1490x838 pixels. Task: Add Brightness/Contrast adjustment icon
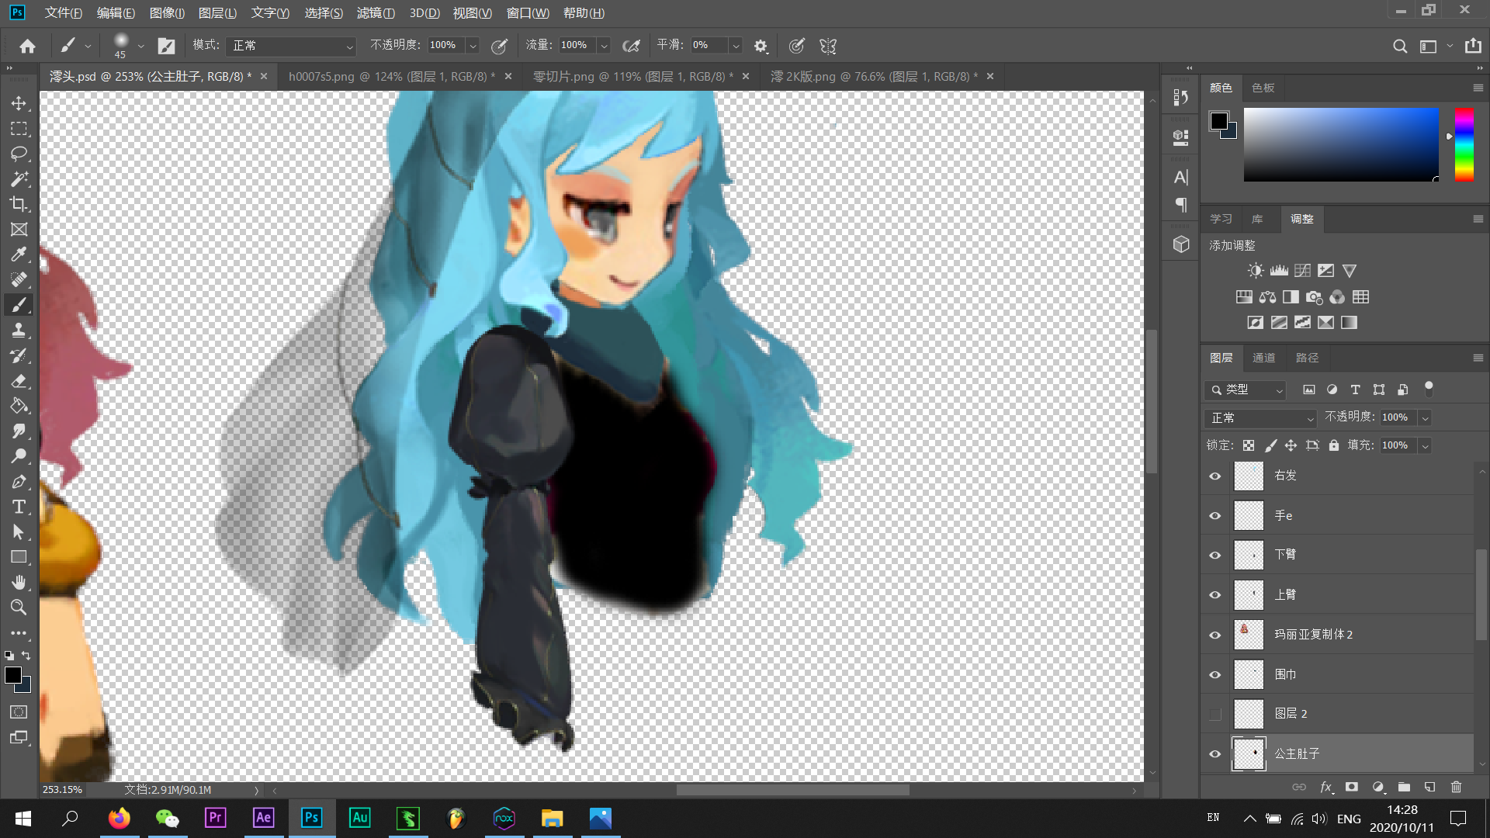(1255, 271)
